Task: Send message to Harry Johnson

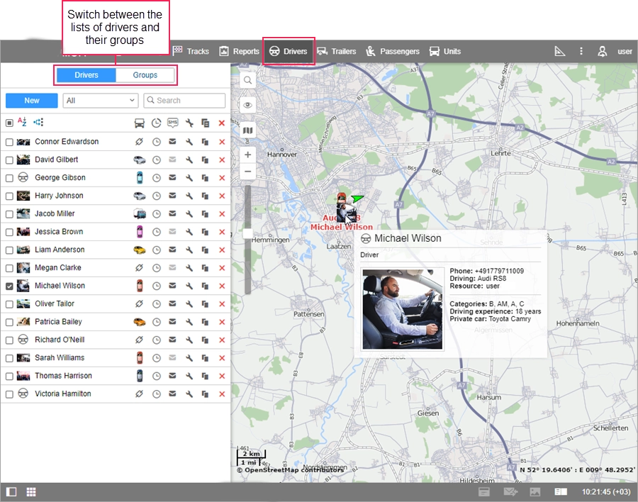Action: [x=172, y=196]
